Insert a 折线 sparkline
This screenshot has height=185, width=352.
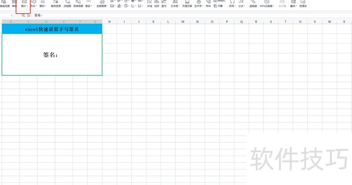(x=150, y=4)
